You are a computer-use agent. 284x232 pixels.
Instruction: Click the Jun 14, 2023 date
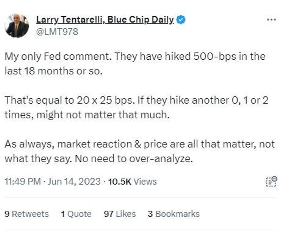tap(74, 182)
